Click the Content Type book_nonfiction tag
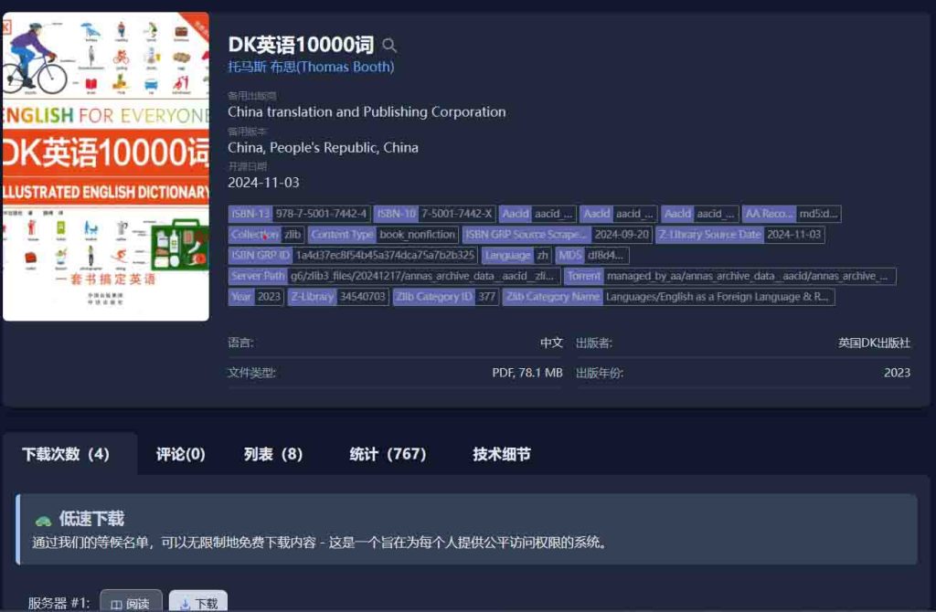This screenshot has width=936, height=612. 383,235
